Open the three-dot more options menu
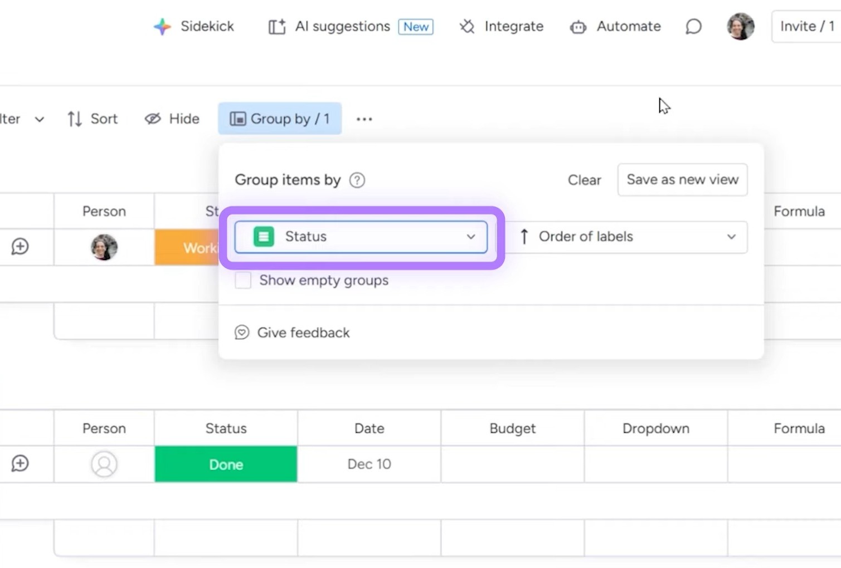The height and width of the screenshot is (568, 841). point(364,119)
